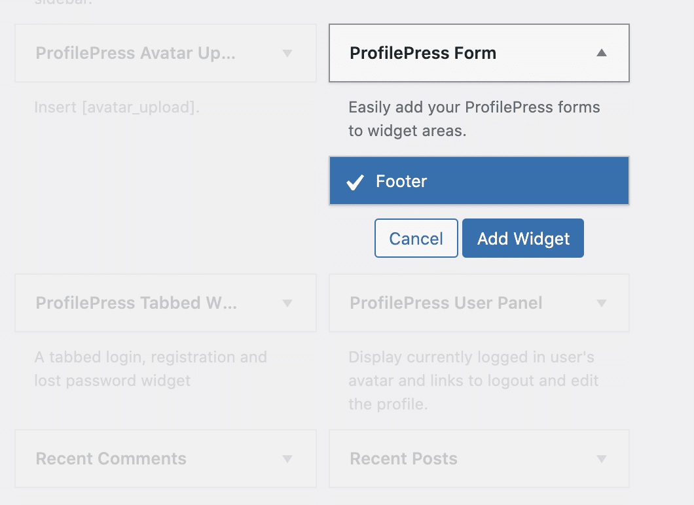Select Recent Comments widget title
The image size is (694, 505).
point(111,459)
